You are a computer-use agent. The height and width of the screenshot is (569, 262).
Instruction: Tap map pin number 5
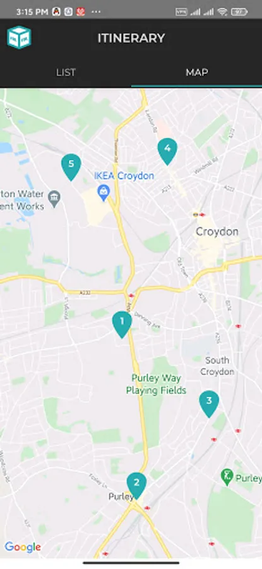(x=71, y=167)
